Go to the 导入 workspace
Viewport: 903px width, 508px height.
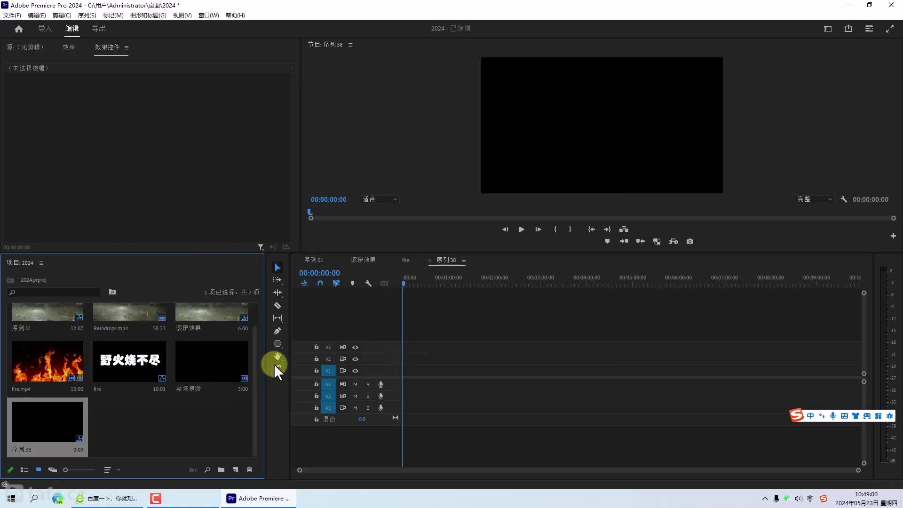click(45, 29)
